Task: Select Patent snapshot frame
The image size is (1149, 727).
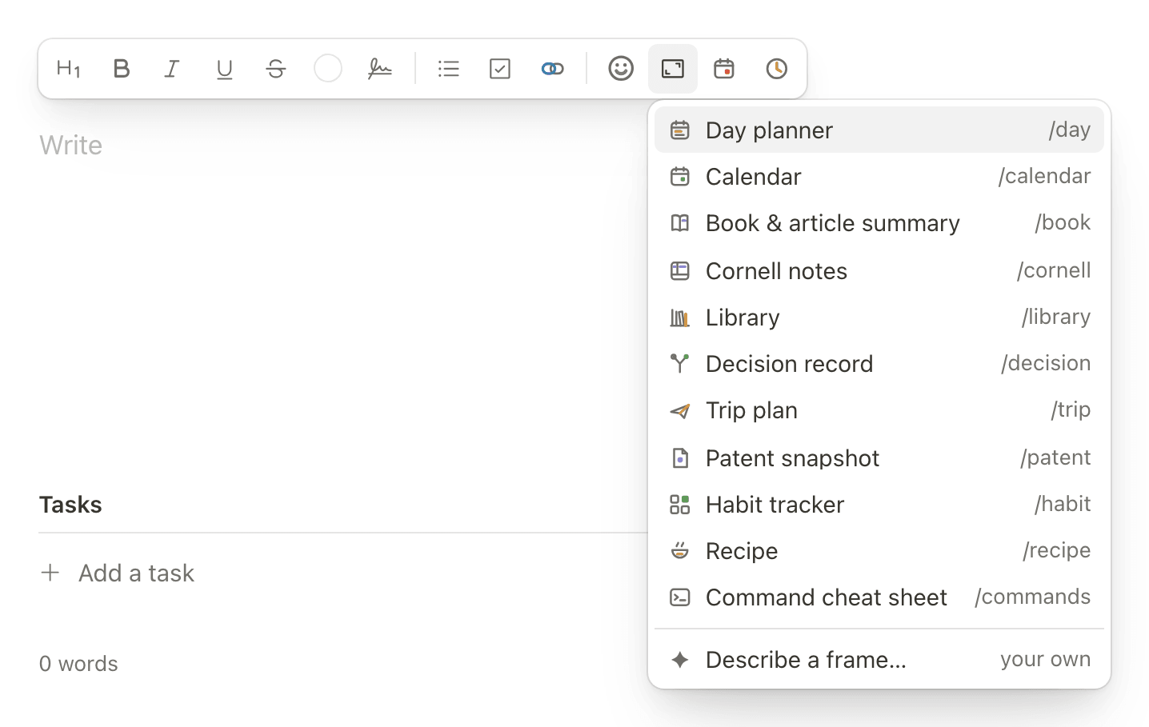Action: tap(879, 458)
